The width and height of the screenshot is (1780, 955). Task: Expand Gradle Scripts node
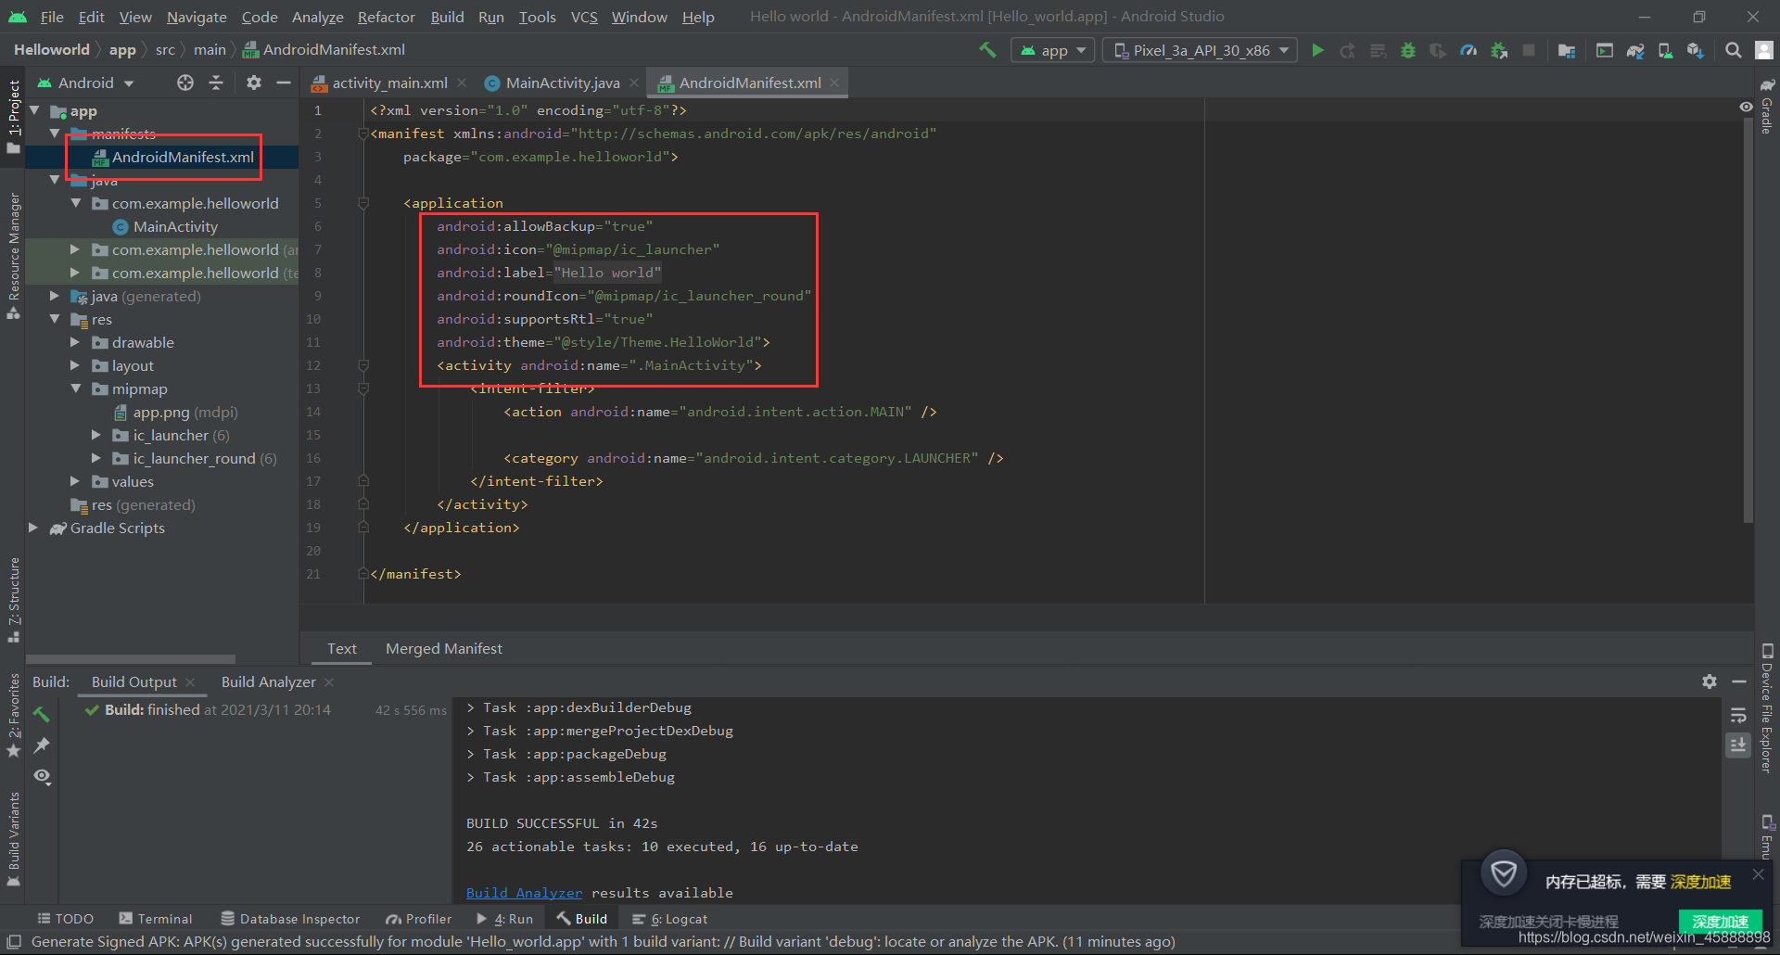pos(34,528)
